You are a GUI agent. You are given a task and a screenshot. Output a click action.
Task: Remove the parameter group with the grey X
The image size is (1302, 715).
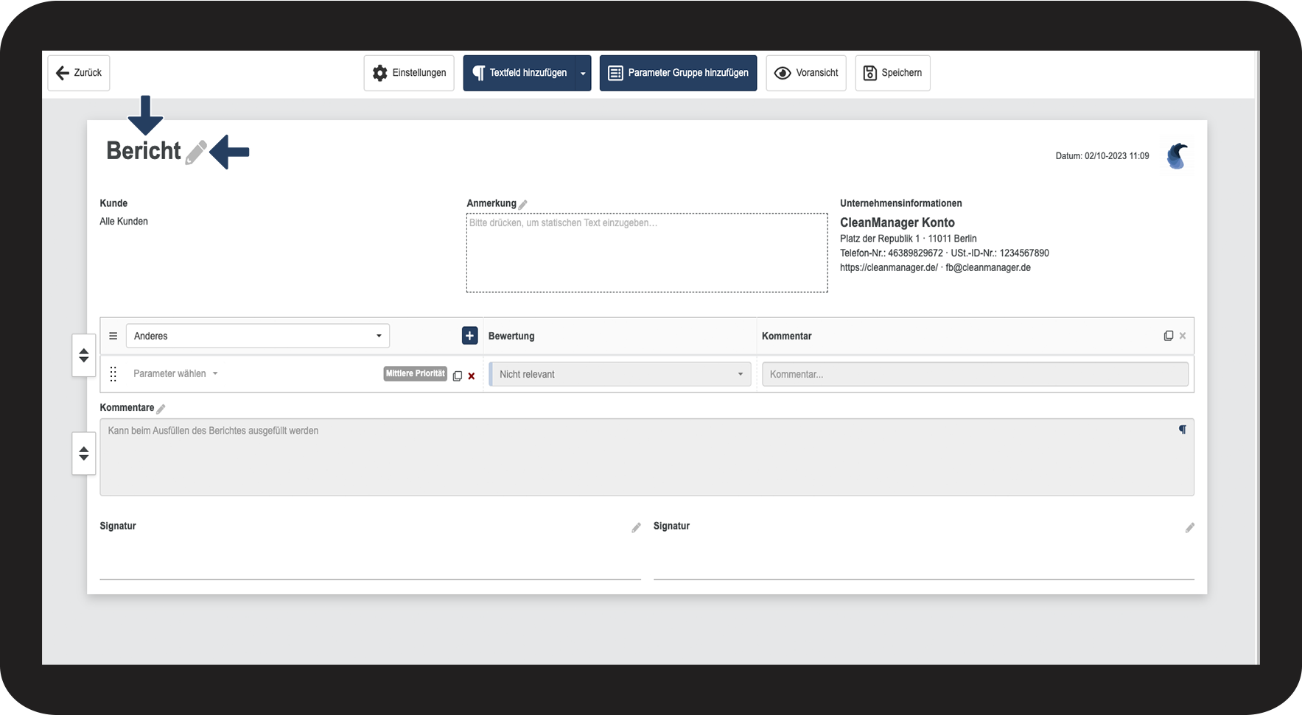(x=1183, y=336)
